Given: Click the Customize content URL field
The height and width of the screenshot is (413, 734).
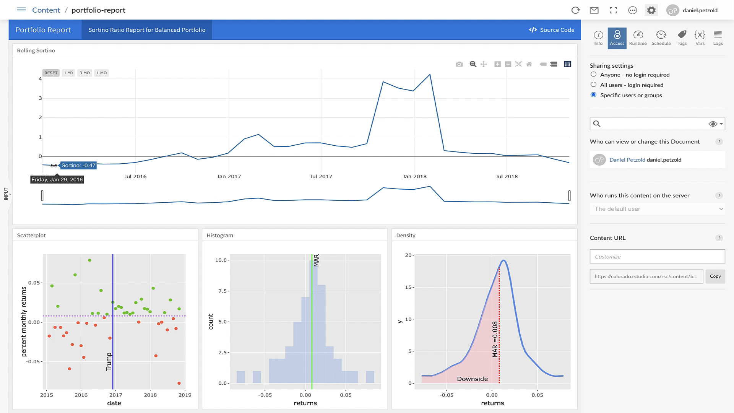Looking at the screenshot, I should click(x=657, y=257).
